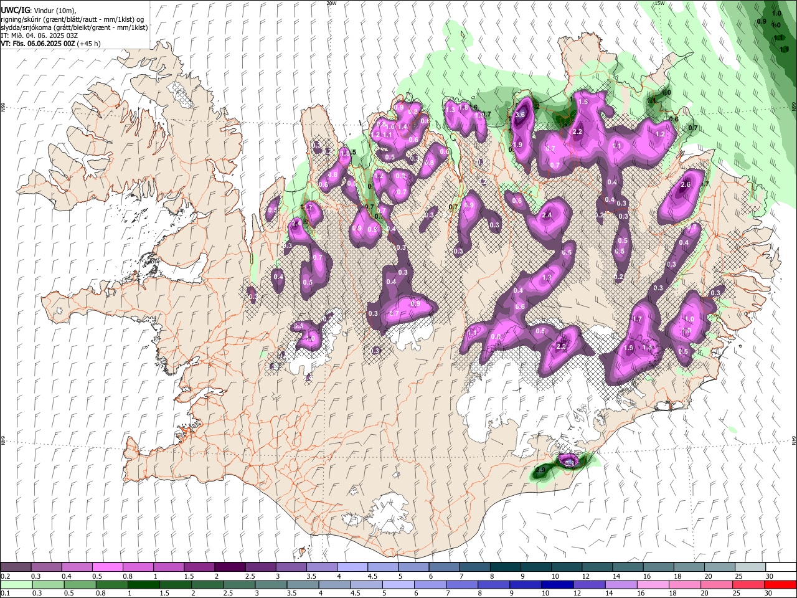Image resolution: width=797 pixels, height=598 pixels.
Task: Click the bright red 30 swatch in lower legend
Action: click(x=780, y=584)
